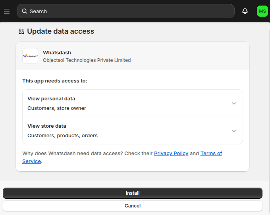Image resolution: width=270 pixels, height=215 pixels.
Task: Focus the Search input field
Action: pos(131,11)
